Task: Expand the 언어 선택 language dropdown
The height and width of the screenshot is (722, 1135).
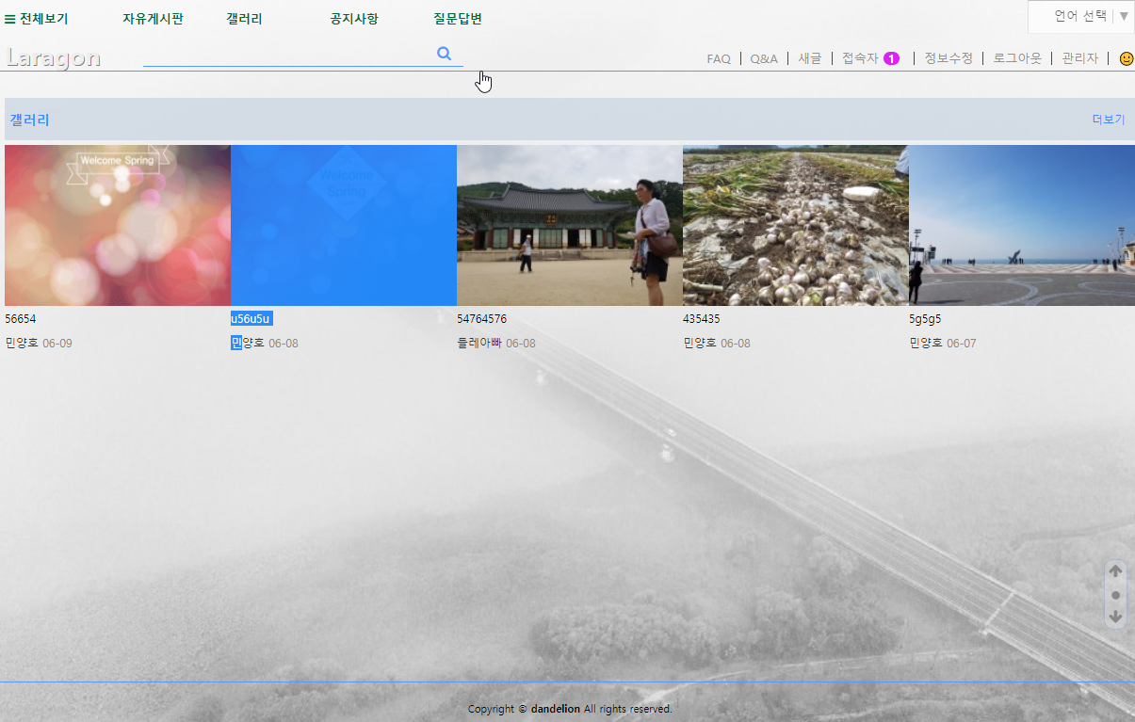Action: click(1081, 16)
